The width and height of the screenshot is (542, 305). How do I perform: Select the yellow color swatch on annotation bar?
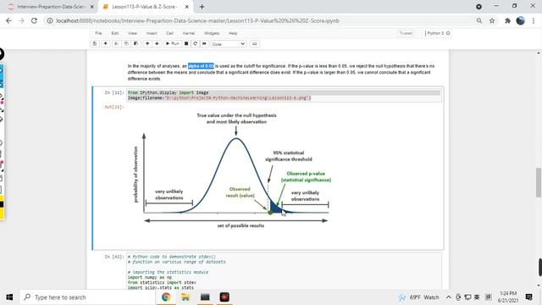(x=2, y=214)
